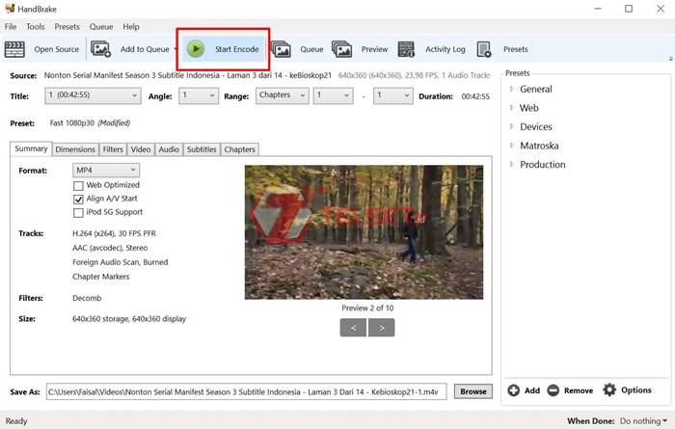Image resolution: width=675 pixels, height=429 pixels.
Task: Open the Range Chapters dropdown
Action: pos(282,95)
